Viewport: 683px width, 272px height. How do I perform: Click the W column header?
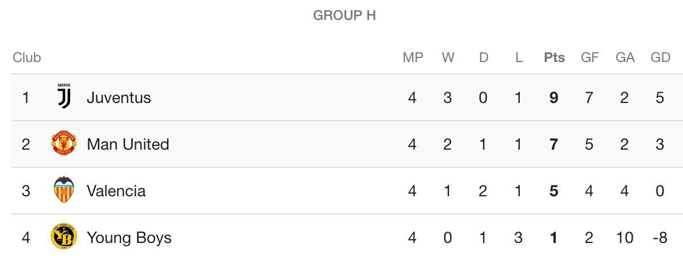point(448,57)
